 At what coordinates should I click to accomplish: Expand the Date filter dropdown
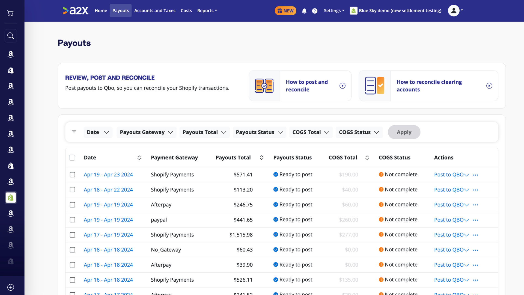click(98, 132)
